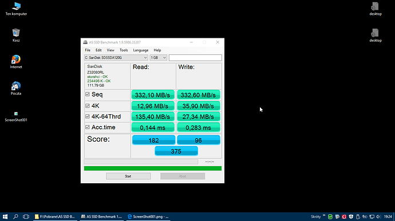
Task: Select the Kosz recycle bin icon
Action: tap(16, 35)
